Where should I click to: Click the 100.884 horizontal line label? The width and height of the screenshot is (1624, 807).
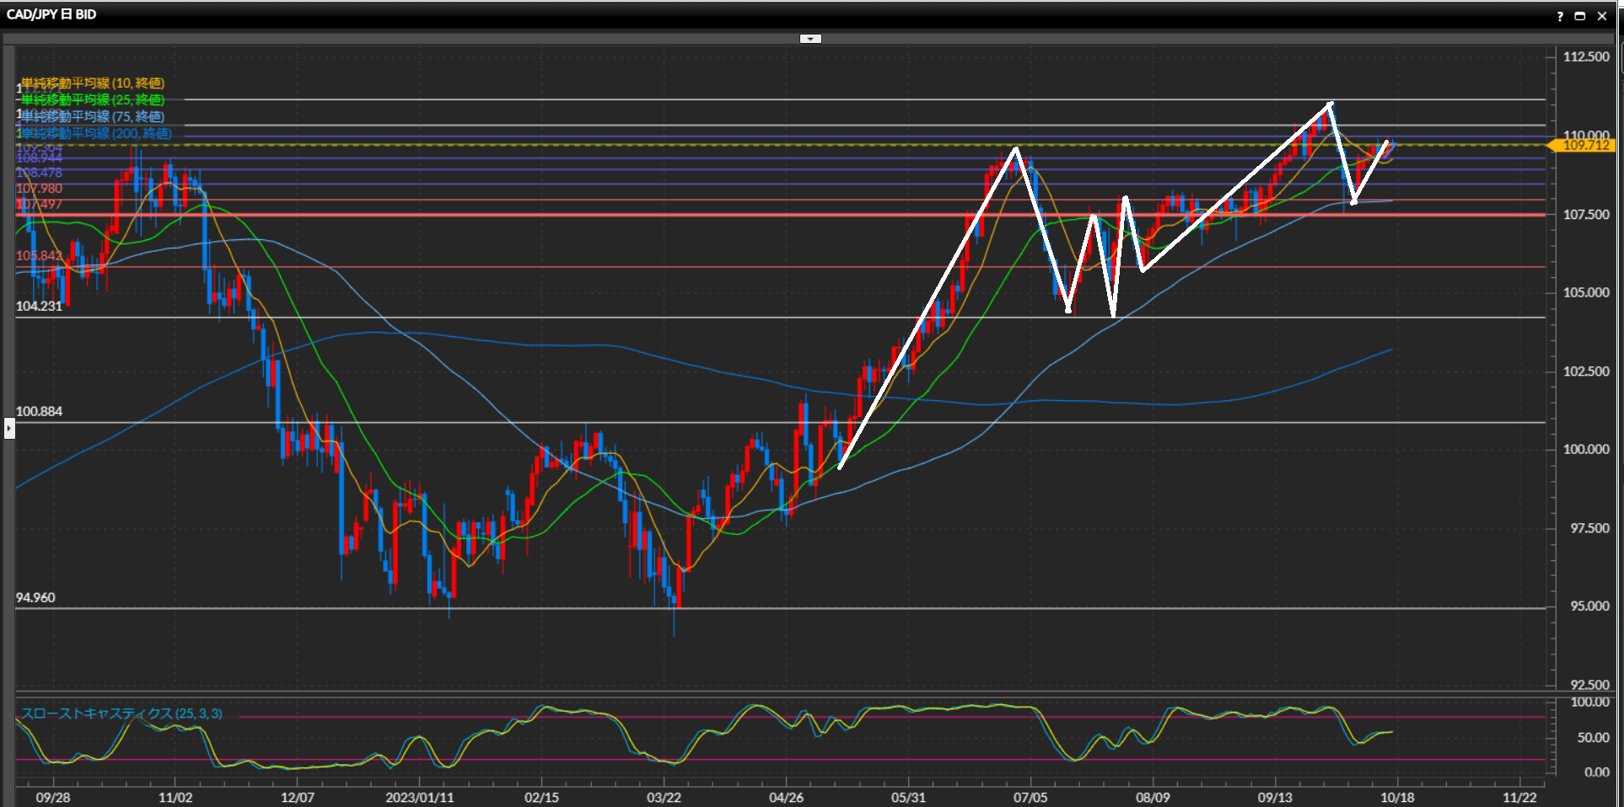[39, 412]
